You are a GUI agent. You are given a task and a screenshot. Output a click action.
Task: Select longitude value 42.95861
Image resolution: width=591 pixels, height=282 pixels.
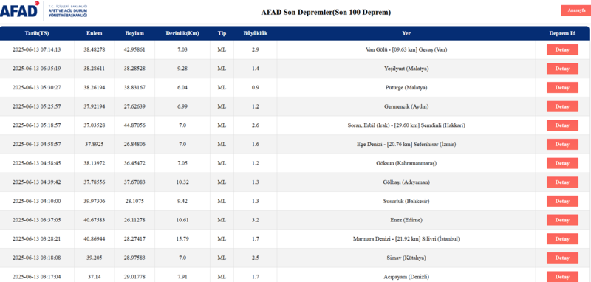tap(134, 49)
